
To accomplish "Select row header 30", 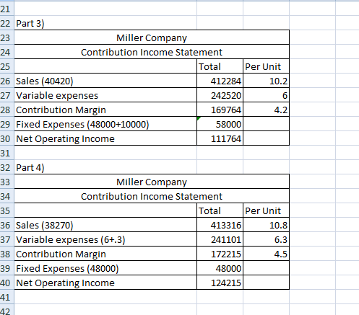I will tap(7, 138).
